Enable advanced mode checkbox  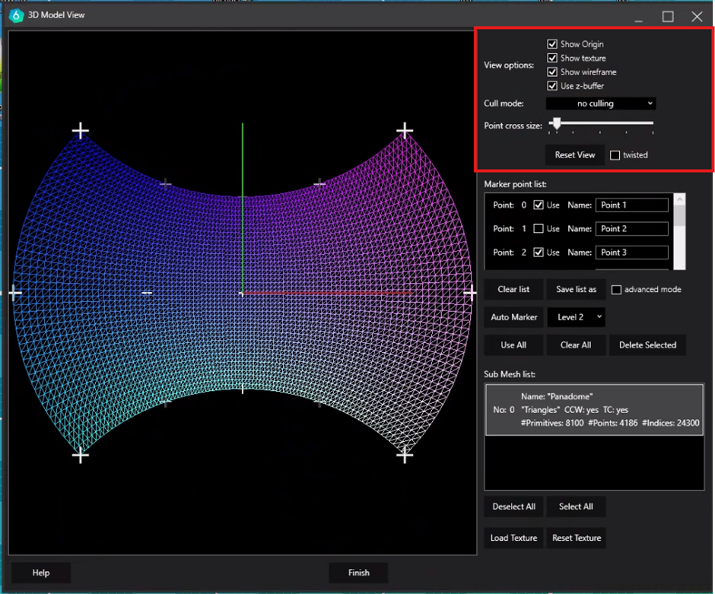tap(617, 290)
